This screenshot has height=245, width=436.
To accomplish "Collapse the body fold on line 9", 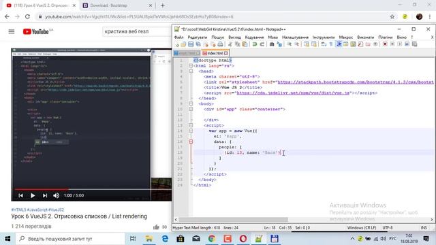I will point(191,103).
